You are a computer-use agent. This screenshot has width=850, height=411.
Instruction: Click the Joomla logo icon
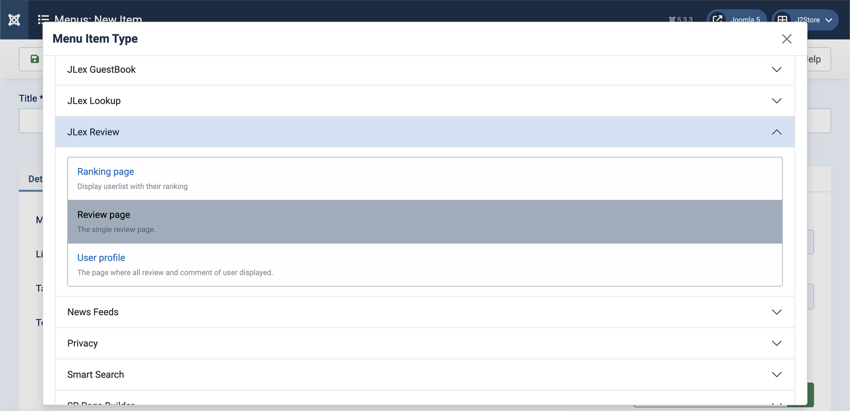[14, 20]
